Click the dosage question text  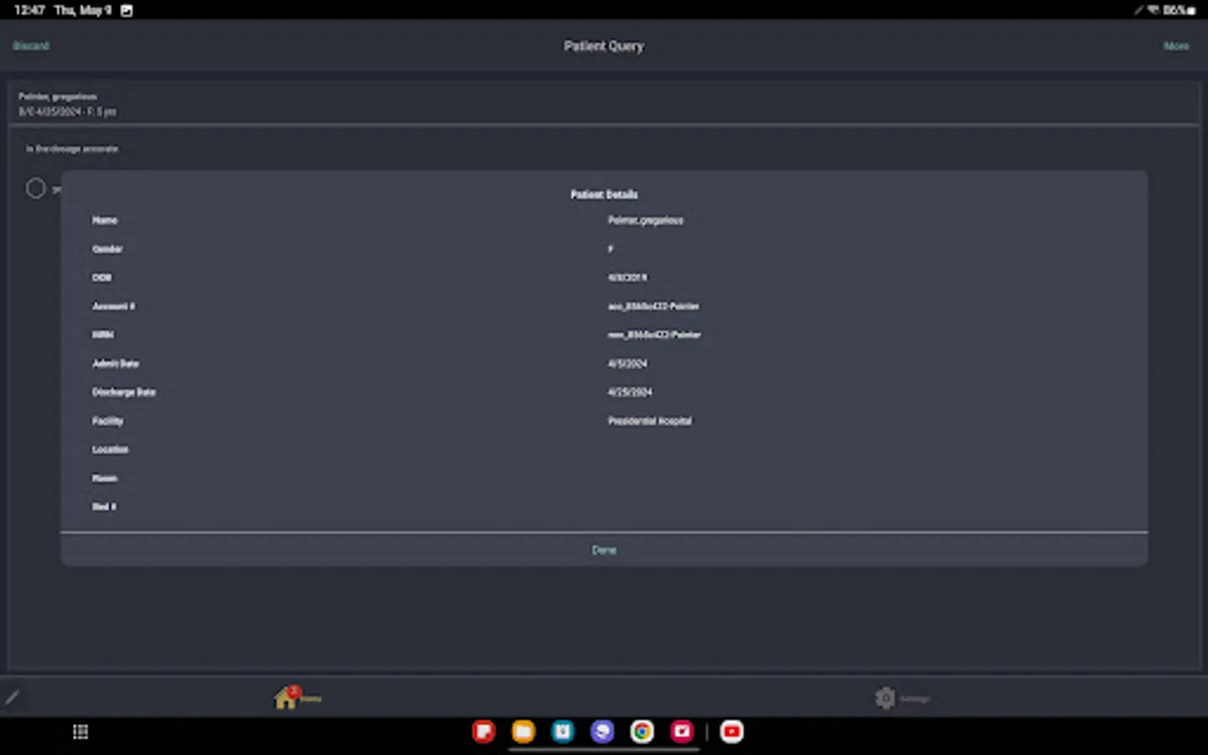(x=72, y=149)
